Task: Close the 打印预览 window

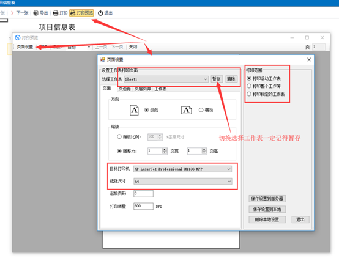Action: 322,37
